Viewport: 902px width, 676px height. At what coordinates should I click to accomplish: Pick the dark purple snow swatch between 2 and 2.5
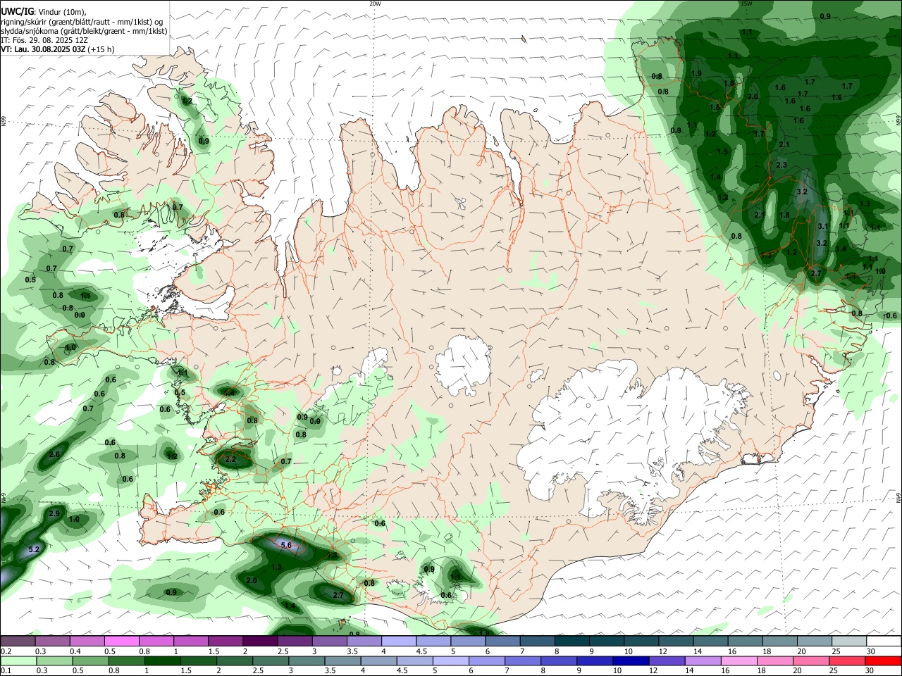(x=260, y=641)
